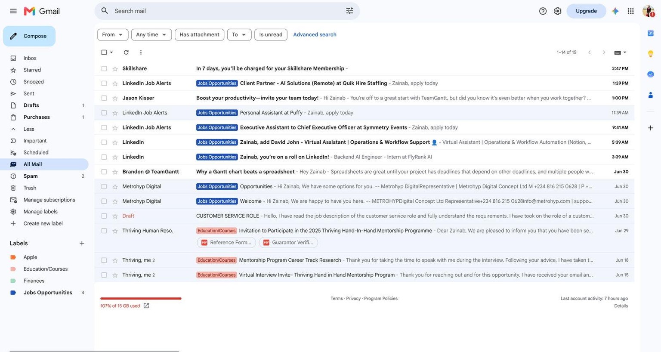The height and width of the screenshot is (352, 661).
Task: Star the Skillshare email
Action: (115, 68)
